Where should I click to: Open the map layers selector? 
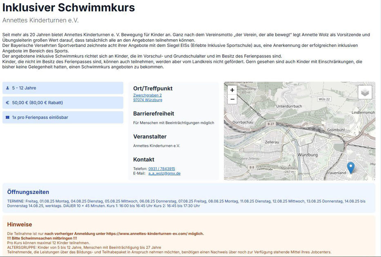click(365, 92)
